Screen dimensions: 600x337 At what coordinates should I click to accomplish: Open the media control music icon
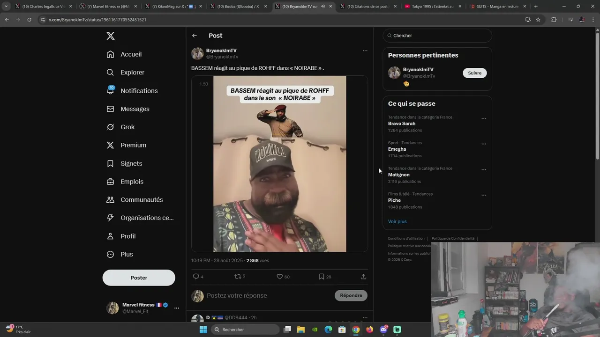(570, 20)
